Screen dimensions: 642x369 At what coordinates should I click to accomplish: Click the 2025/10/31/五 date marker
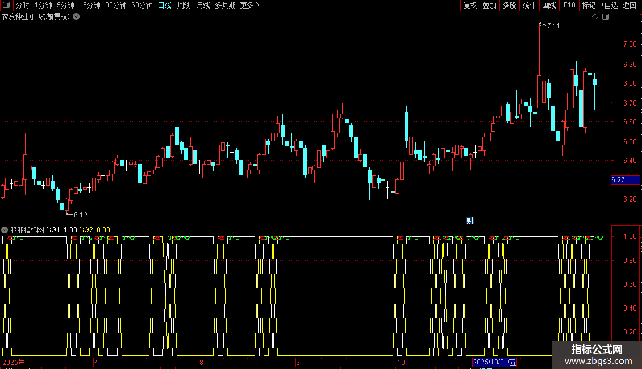coord(494,362)
